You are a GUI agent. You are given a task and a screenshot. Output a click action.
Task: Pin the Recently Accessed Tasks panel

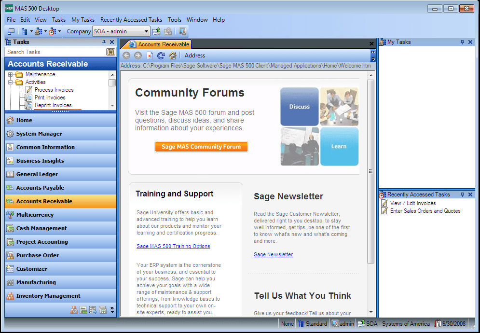coord(462,194)
